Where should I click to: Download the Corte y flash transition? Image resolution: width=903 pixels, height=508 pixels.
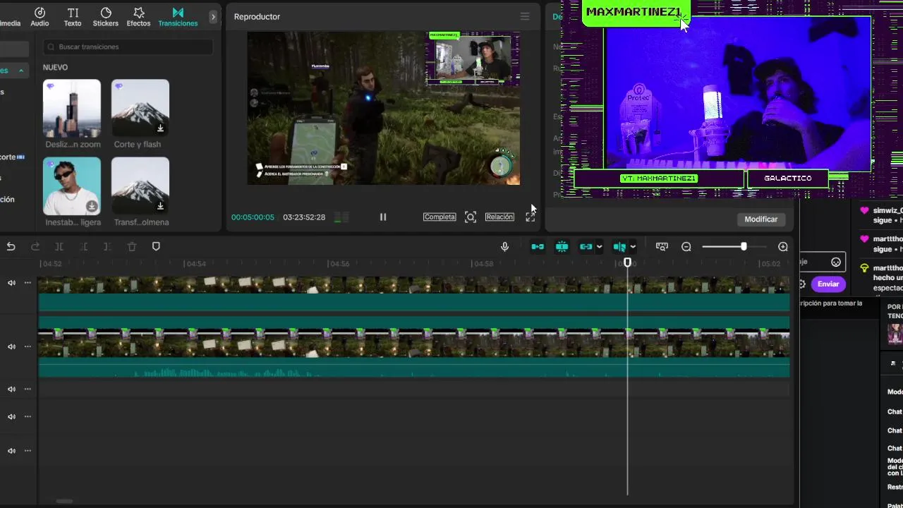tap(160, 128)
